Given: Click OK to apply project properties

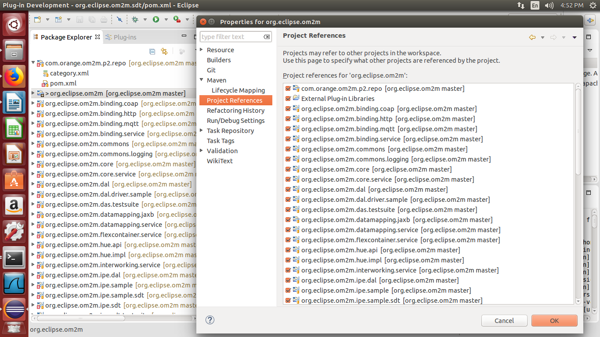Looking at the screenshot, I should point(554,321).
